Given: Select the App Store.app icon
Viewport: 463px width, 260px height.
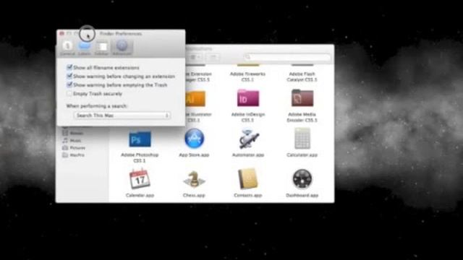Looking at the screenshot, I should pyautogui.click(x=194, y=139).
